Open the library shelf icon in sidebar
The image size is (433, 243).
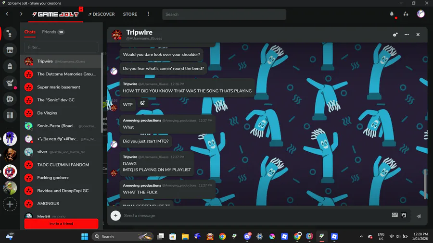pos(10,115)
